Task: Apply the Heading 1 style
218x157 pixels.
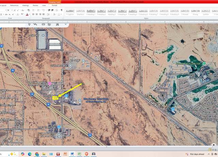Action: tap(91, 12)
